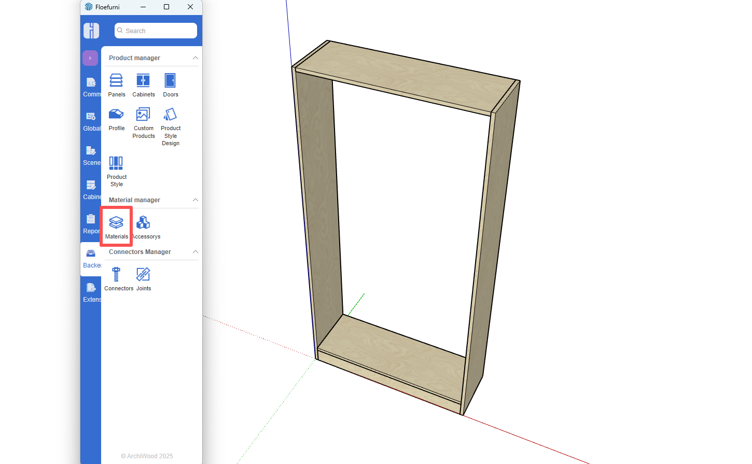Collapse the Product manager section
This screenshot has height=464, width=752.
tap(196, 58)
